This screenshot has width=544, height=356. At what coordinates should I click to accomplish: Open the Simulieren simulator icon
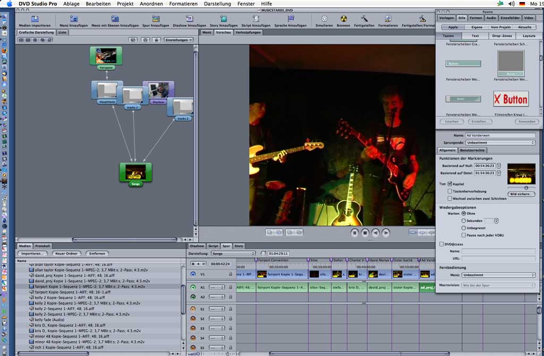324,19
